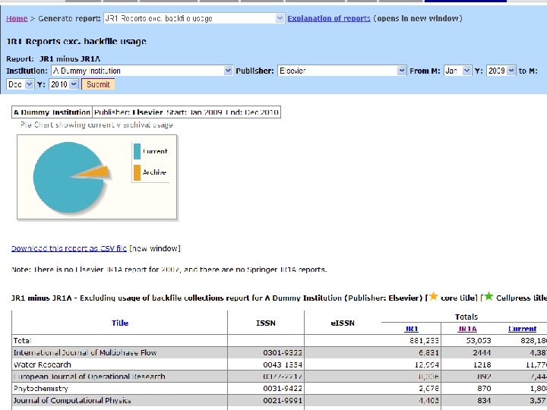Click the 'Archive' legend label
This screenshot has width=547, height=410.
click(x=154, y=172)
